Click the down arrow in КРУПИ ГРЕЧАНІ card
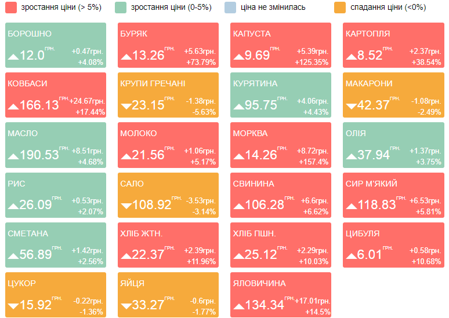 pyautogui.click(x=126, y=106)
